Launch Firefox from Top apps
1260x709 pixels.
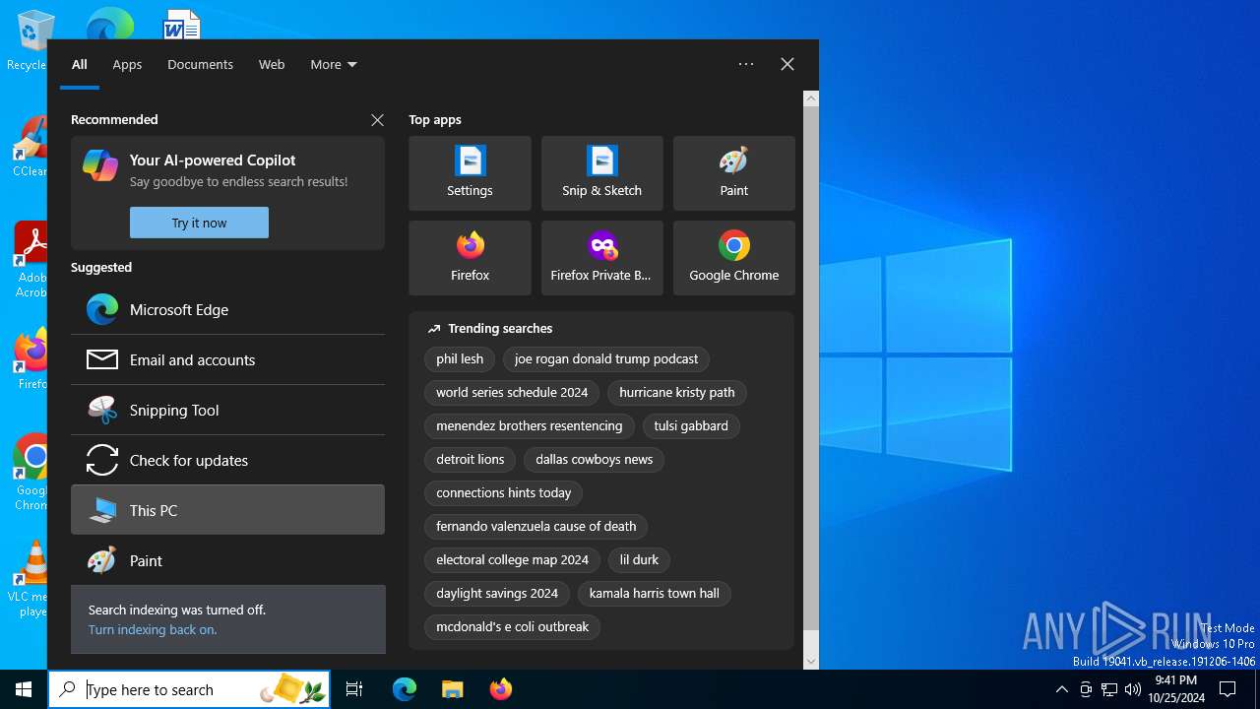point(470,258)
